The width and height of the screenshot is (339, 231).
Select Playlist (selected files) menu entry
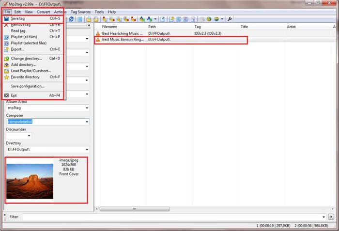pyautogui.click(x=33, y=43)
